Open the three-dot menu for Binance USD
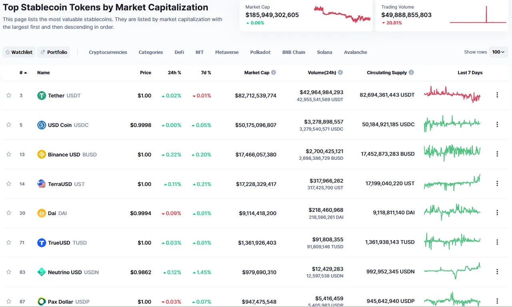The image size is (512, 307). pyautogui.click(x=497, y=154)
